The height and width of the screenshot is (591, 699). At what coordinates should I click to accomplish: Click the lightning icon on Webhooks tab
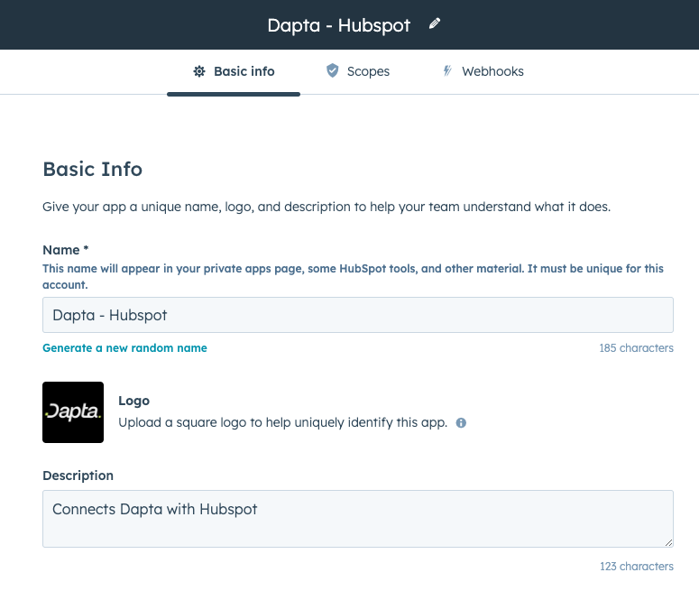point(446,71)
